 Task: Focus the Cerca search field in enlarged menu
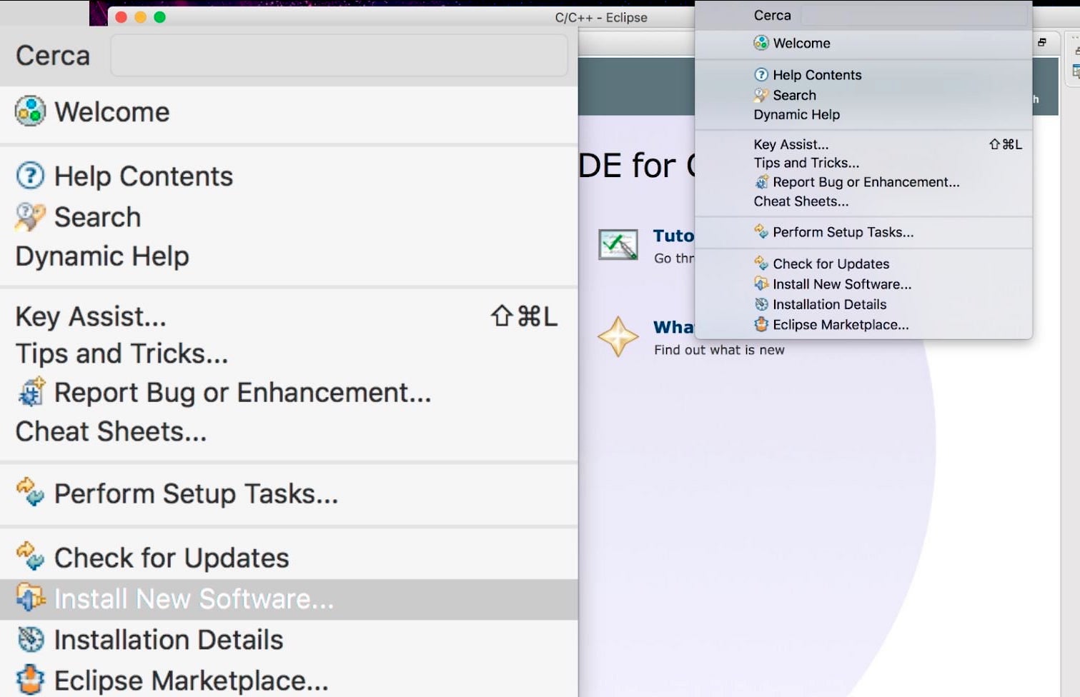click(339, 55)
